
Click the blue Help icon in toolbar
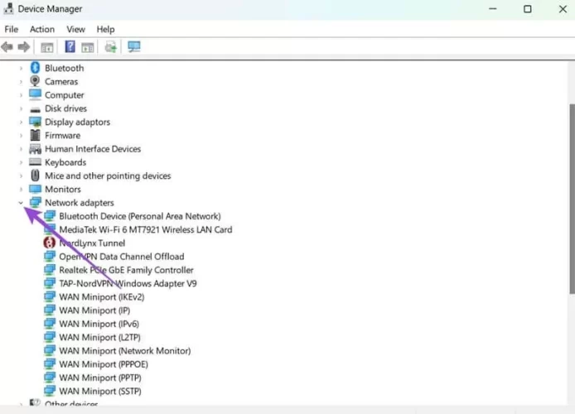point(70,47)
